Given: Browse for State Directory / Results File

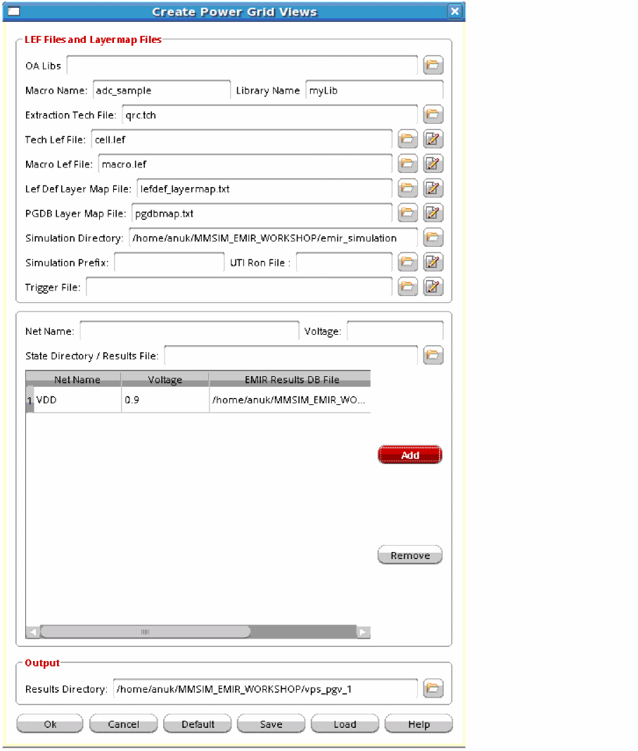Looking at the screenshot, I should point(433,355).
